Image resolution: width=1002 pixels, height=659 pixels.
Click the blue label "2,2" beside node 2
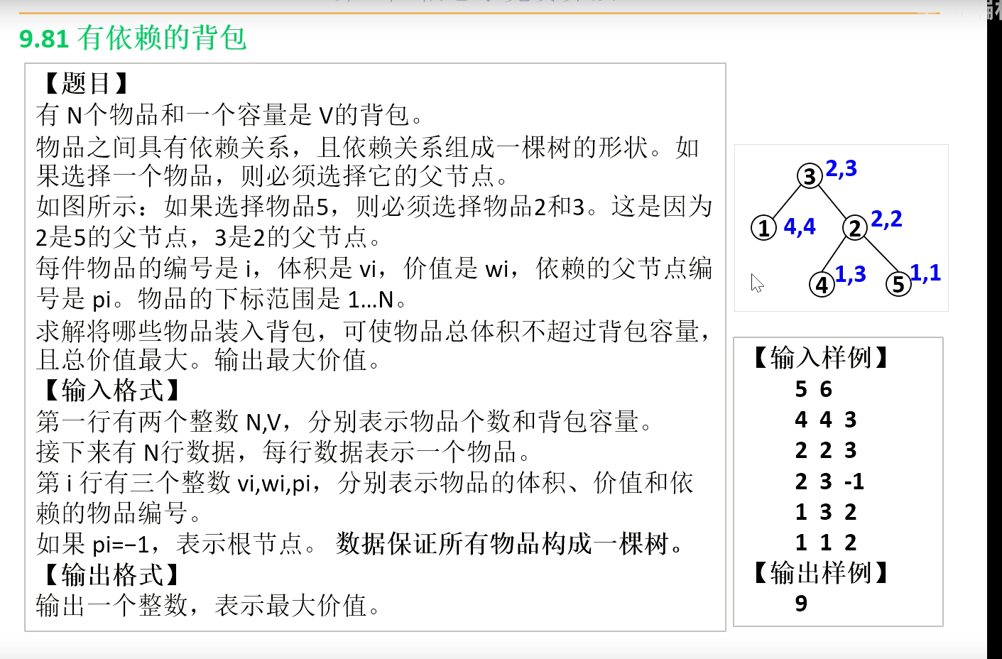[x=886, y=219]
